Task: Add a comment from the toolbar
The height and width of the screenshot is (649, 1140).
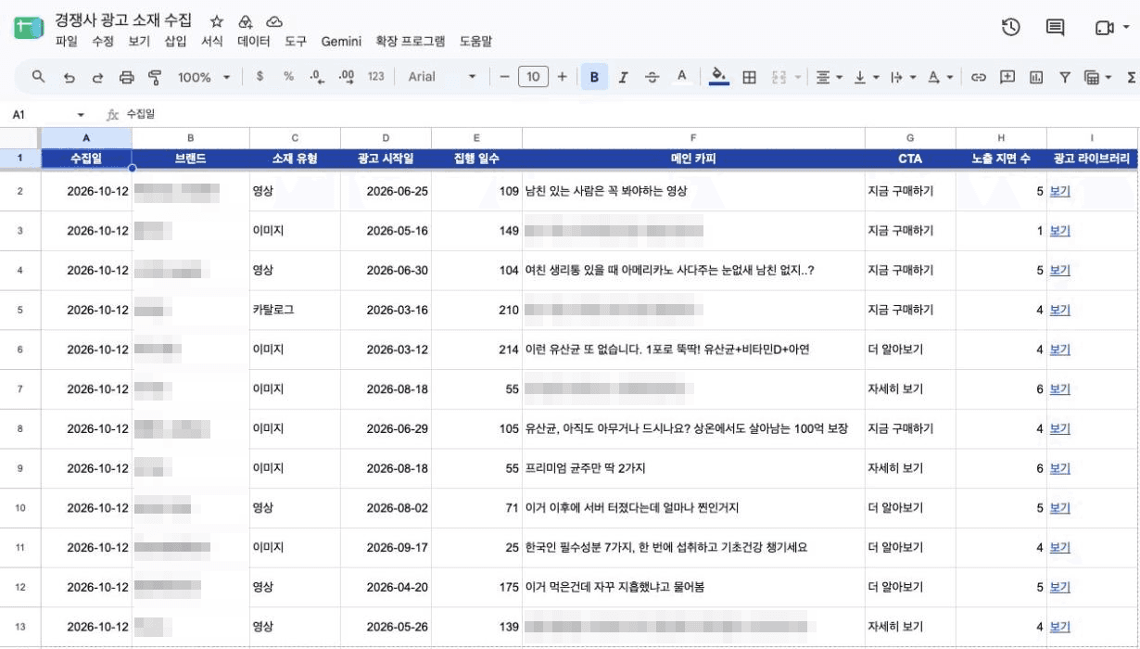Action: [1007, 77]
